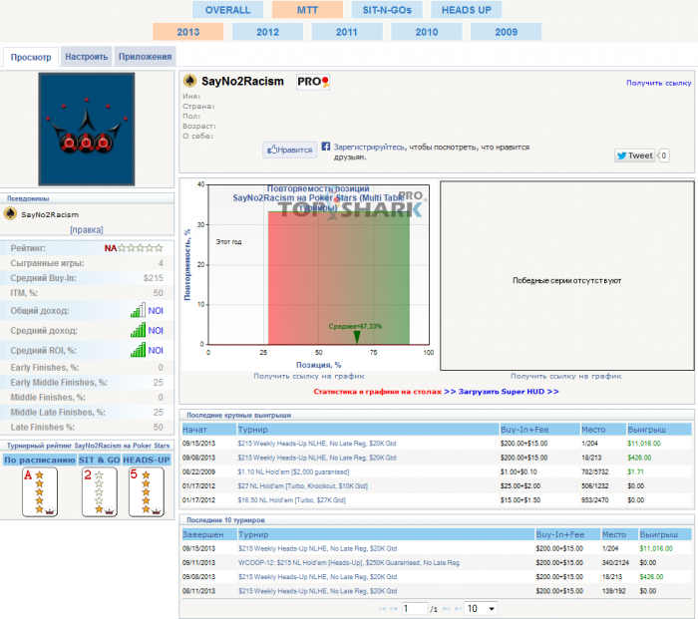
Task: Click the bar chart icon for Средний ROI
Action: 138,349
